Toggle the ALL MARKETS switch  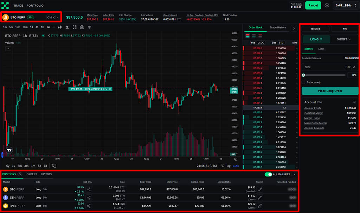pyautogui.click(x=269, y=174)
